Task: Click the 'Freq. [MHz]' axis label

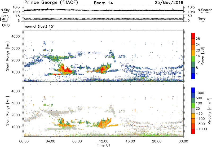Action: point(5,18)
